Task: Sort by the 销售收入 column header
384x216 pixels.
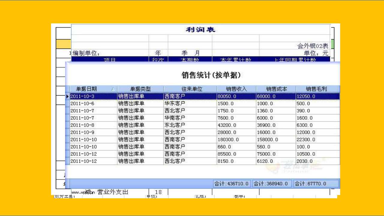Action: pyautogui.click(x=236, y=89)
